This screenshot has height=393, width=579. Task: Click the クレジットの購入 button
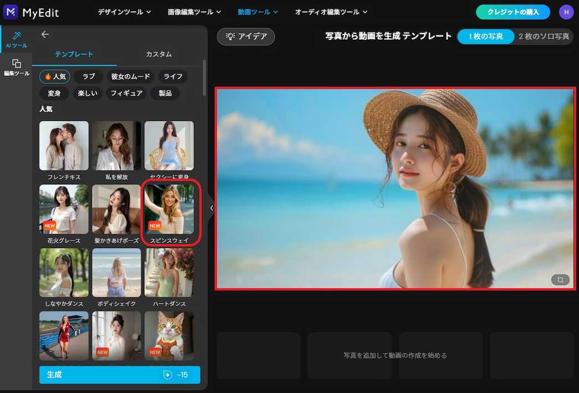click(x=512, y=12)
